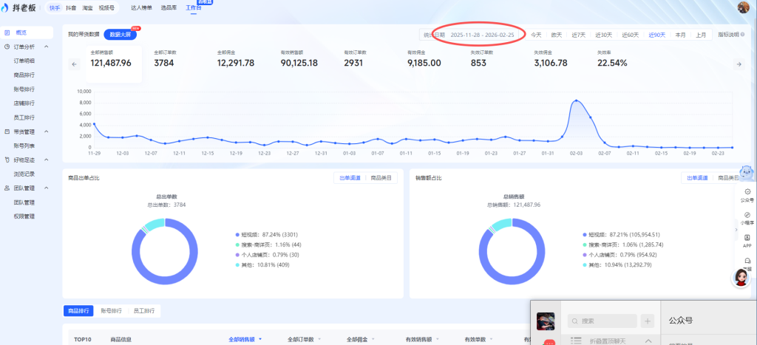Image resolution: width=757 pixels, height=345 pixels.
Task: Click the plus icon next to 搜索 box
Action: (x=648, y=321)
